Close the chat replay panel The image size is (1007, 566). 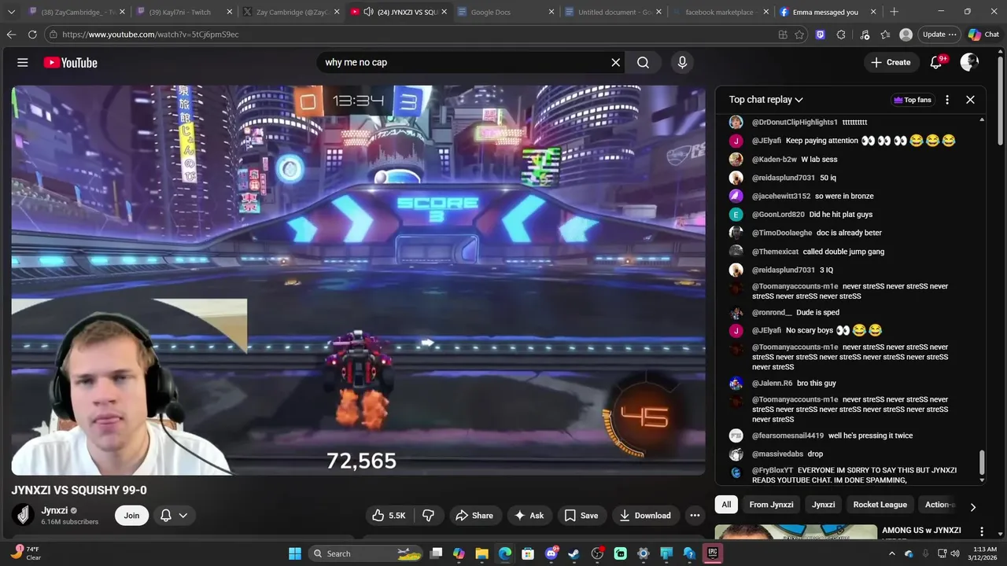point(970,100)
